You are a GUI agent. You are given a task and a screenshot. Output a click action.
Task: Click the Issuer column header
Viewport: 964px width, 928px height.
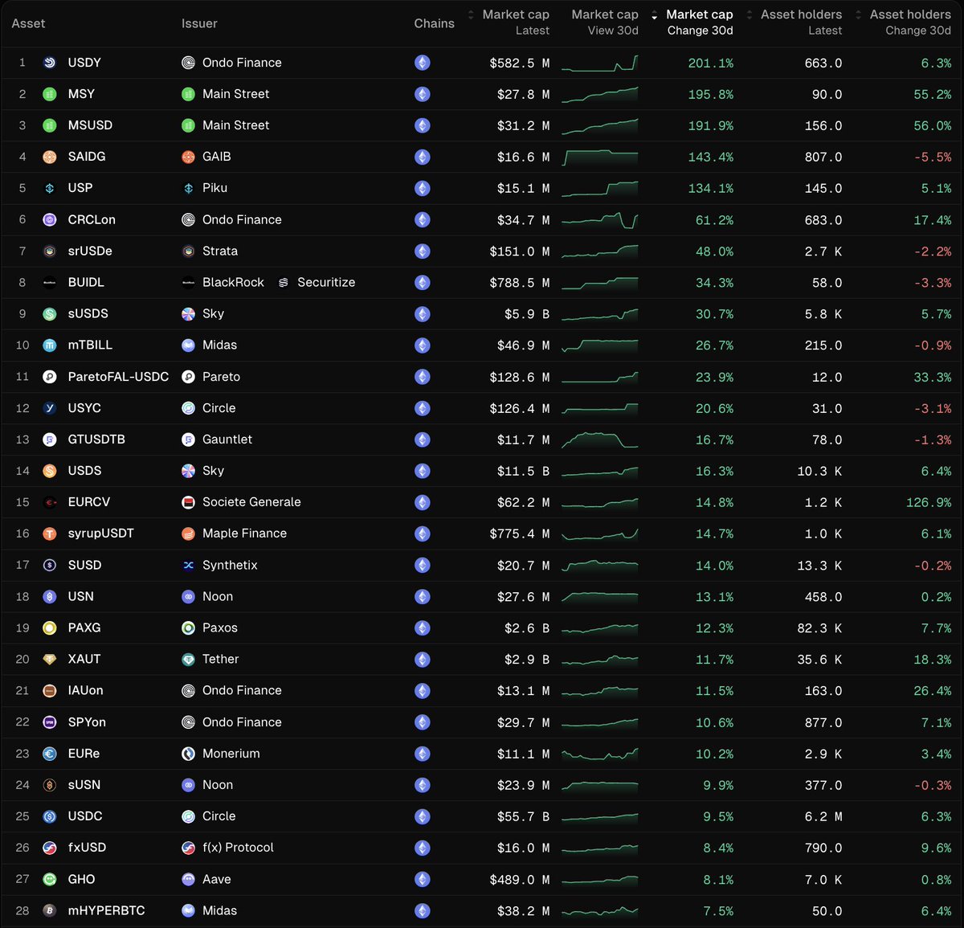click(x=199, y=23)
